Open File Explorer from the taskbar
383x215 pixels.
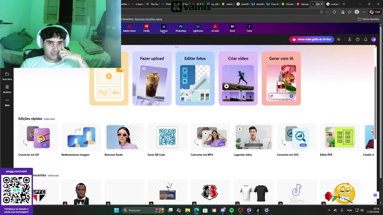tap(188, 210)
